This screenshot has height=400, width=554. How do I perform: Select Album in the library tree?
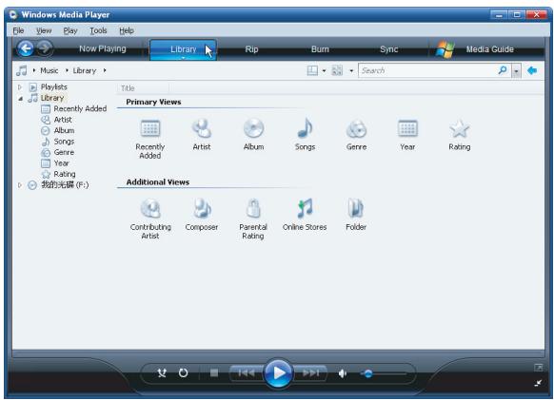pos(64,130)
